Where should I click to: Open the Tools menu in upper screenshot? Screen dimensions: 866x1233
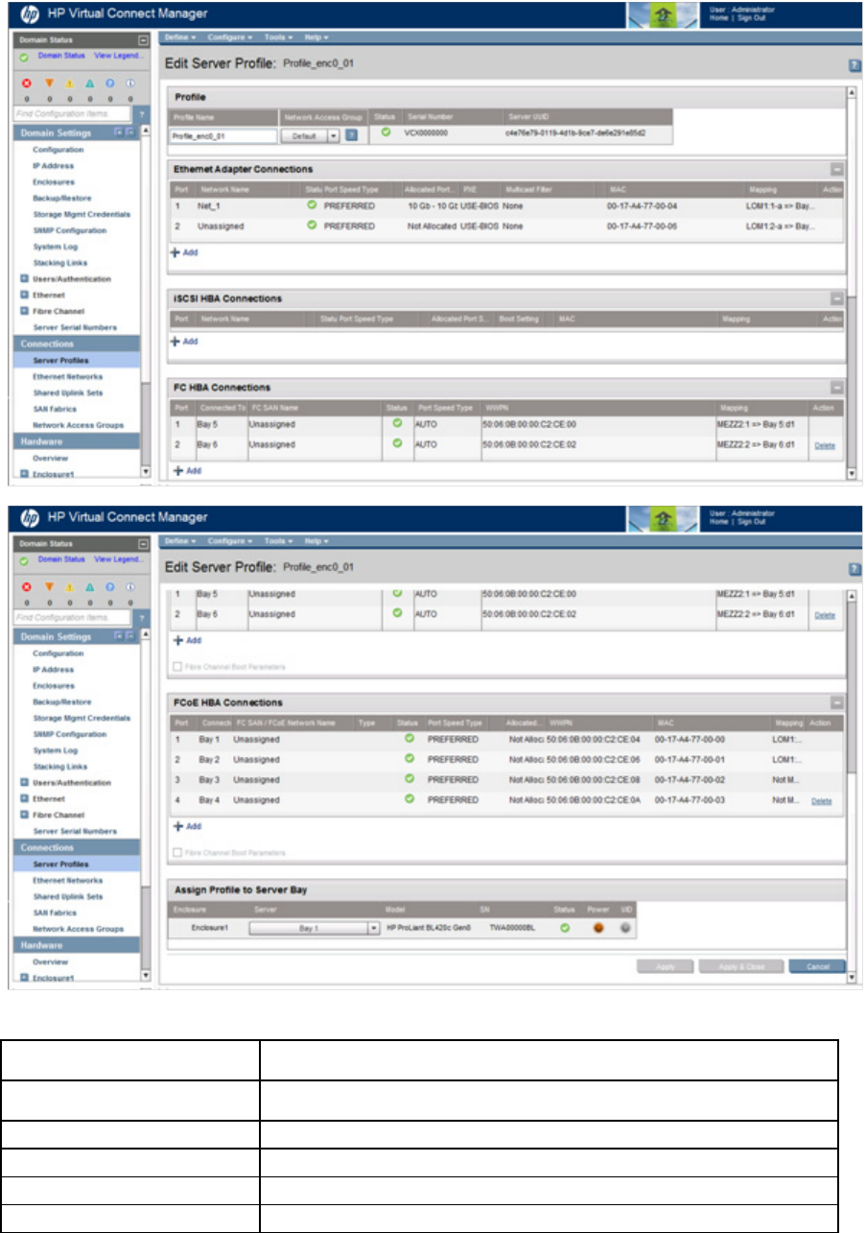[279, 36]
